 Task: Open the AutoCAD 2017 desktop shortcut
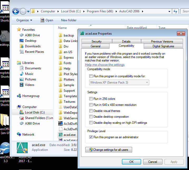[x=25, y=159]
